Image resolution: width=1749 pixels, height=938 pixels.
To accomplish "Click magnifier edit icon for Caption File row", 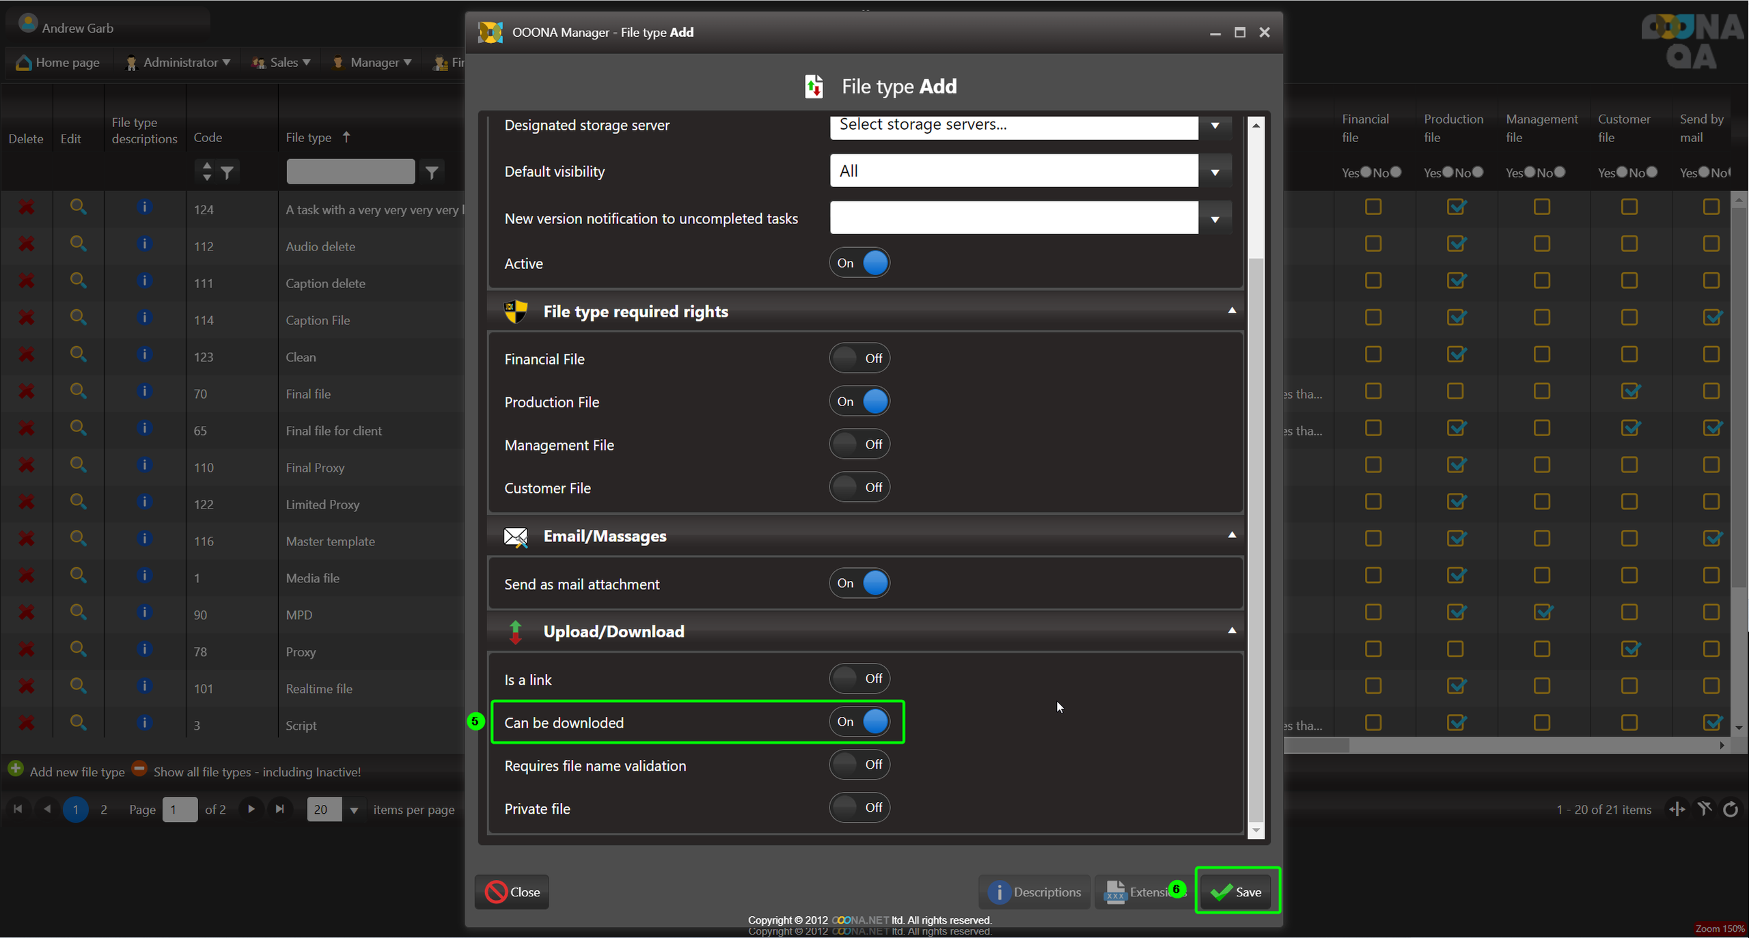I will (x=78, y=317).
